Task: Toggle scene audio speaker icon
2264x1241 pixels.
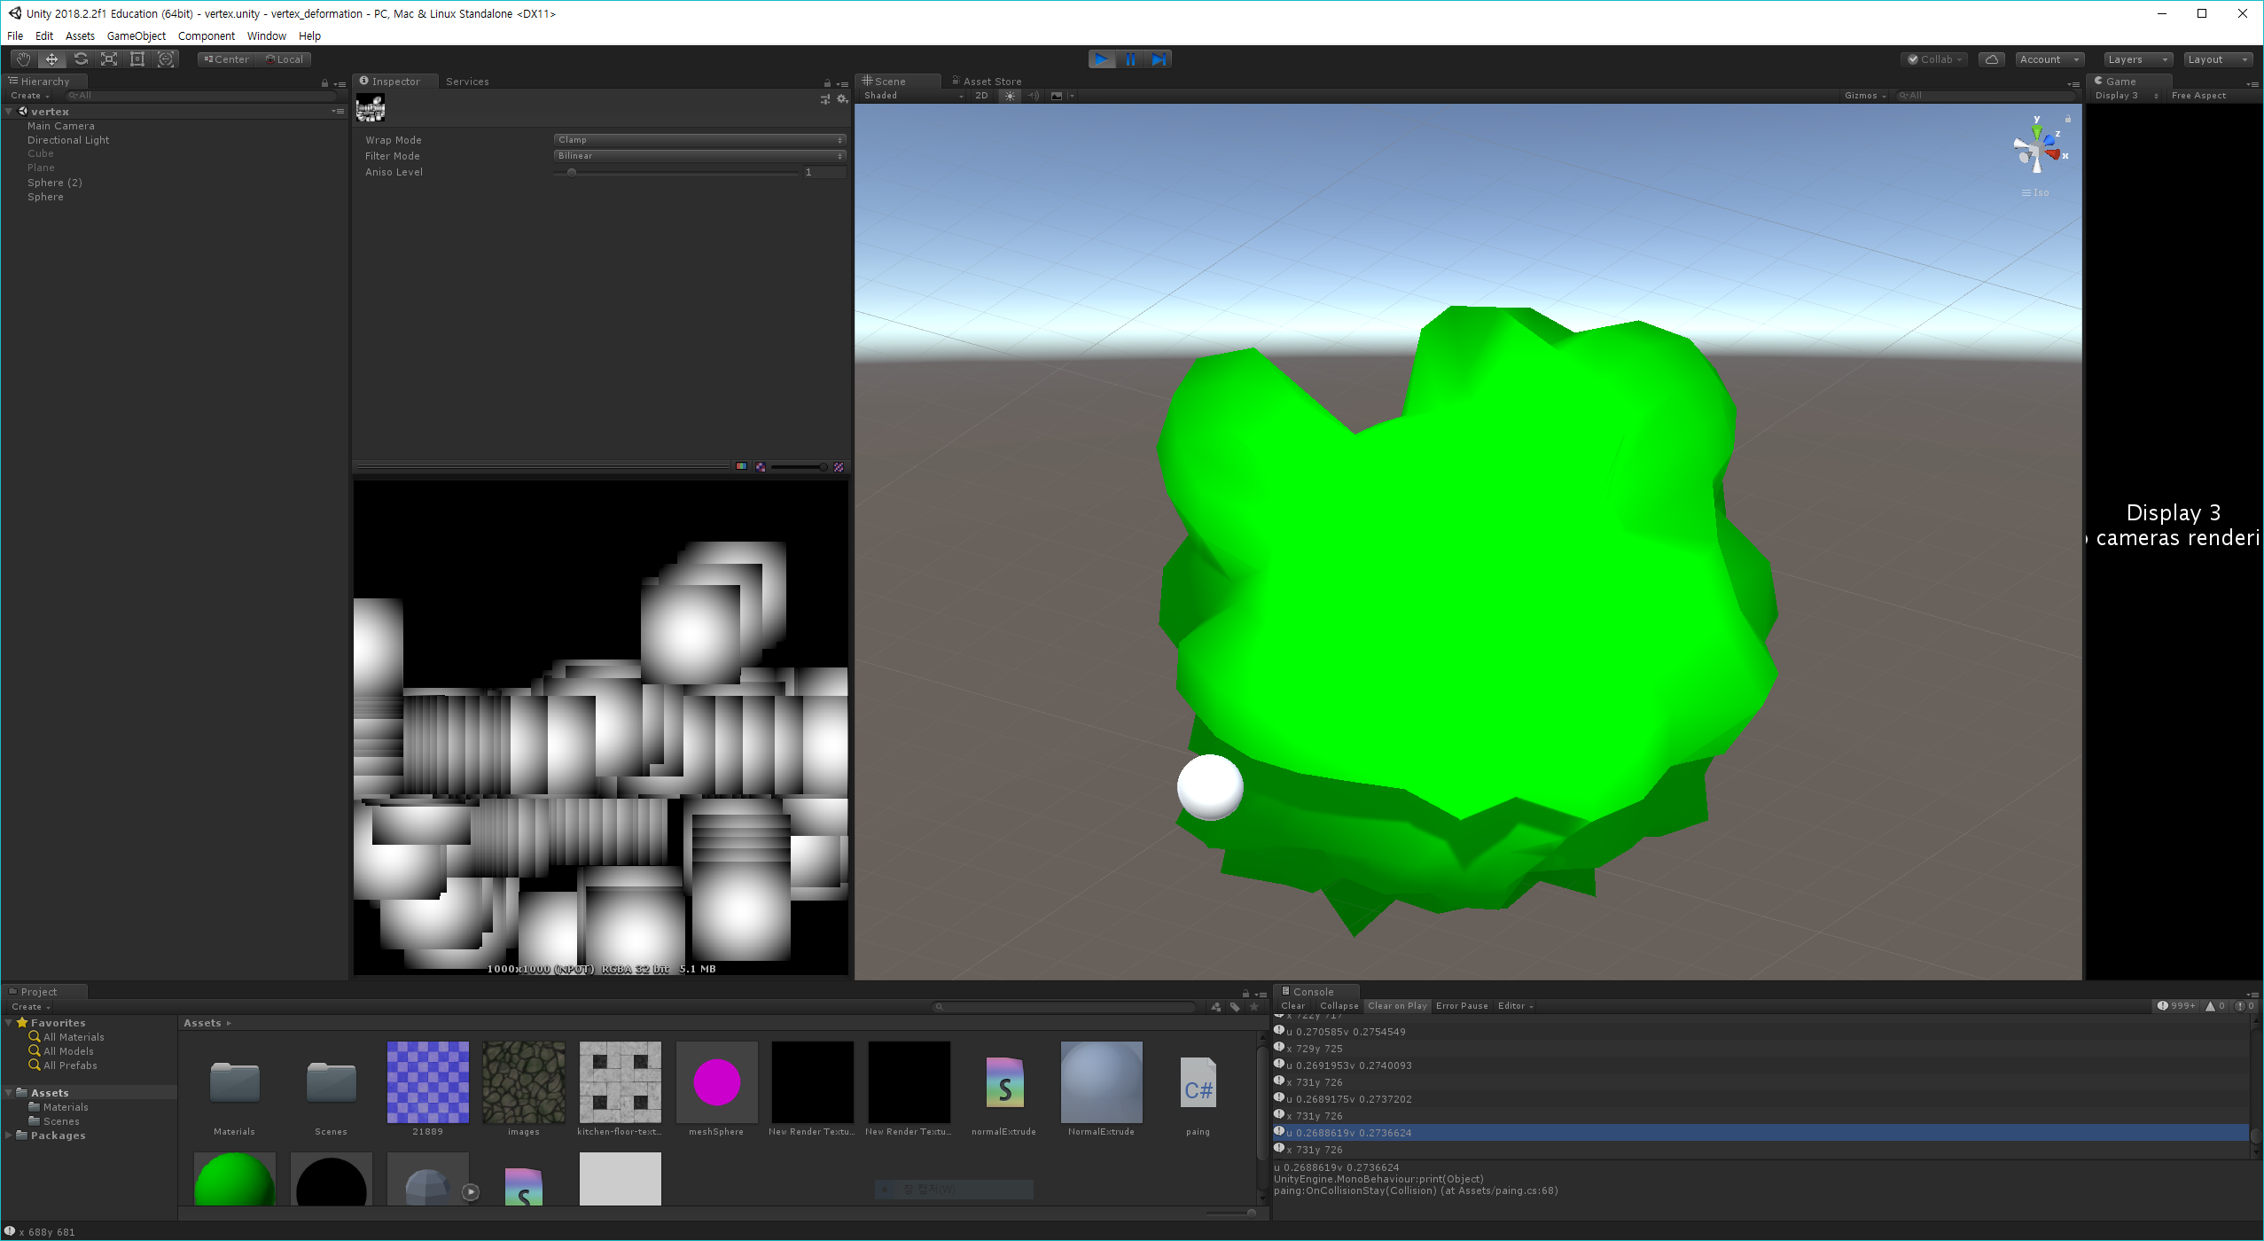Action: click(x=1033, y=96)
